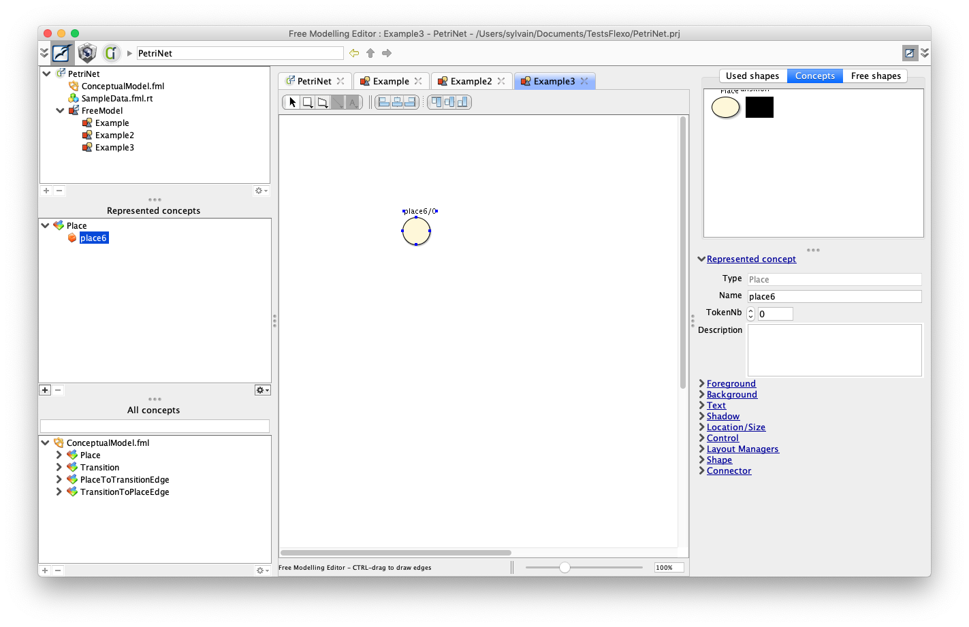This screenshot has width=969, height=627.
Task: Remove represented concept with minus
Action: pos(58,390)
